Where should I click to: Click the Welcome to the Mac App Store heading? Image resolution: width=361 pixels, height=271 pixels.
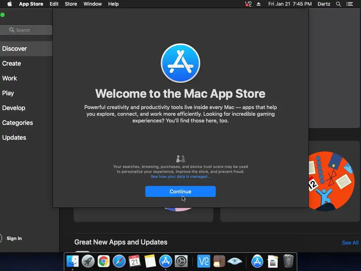coord(180,94)
